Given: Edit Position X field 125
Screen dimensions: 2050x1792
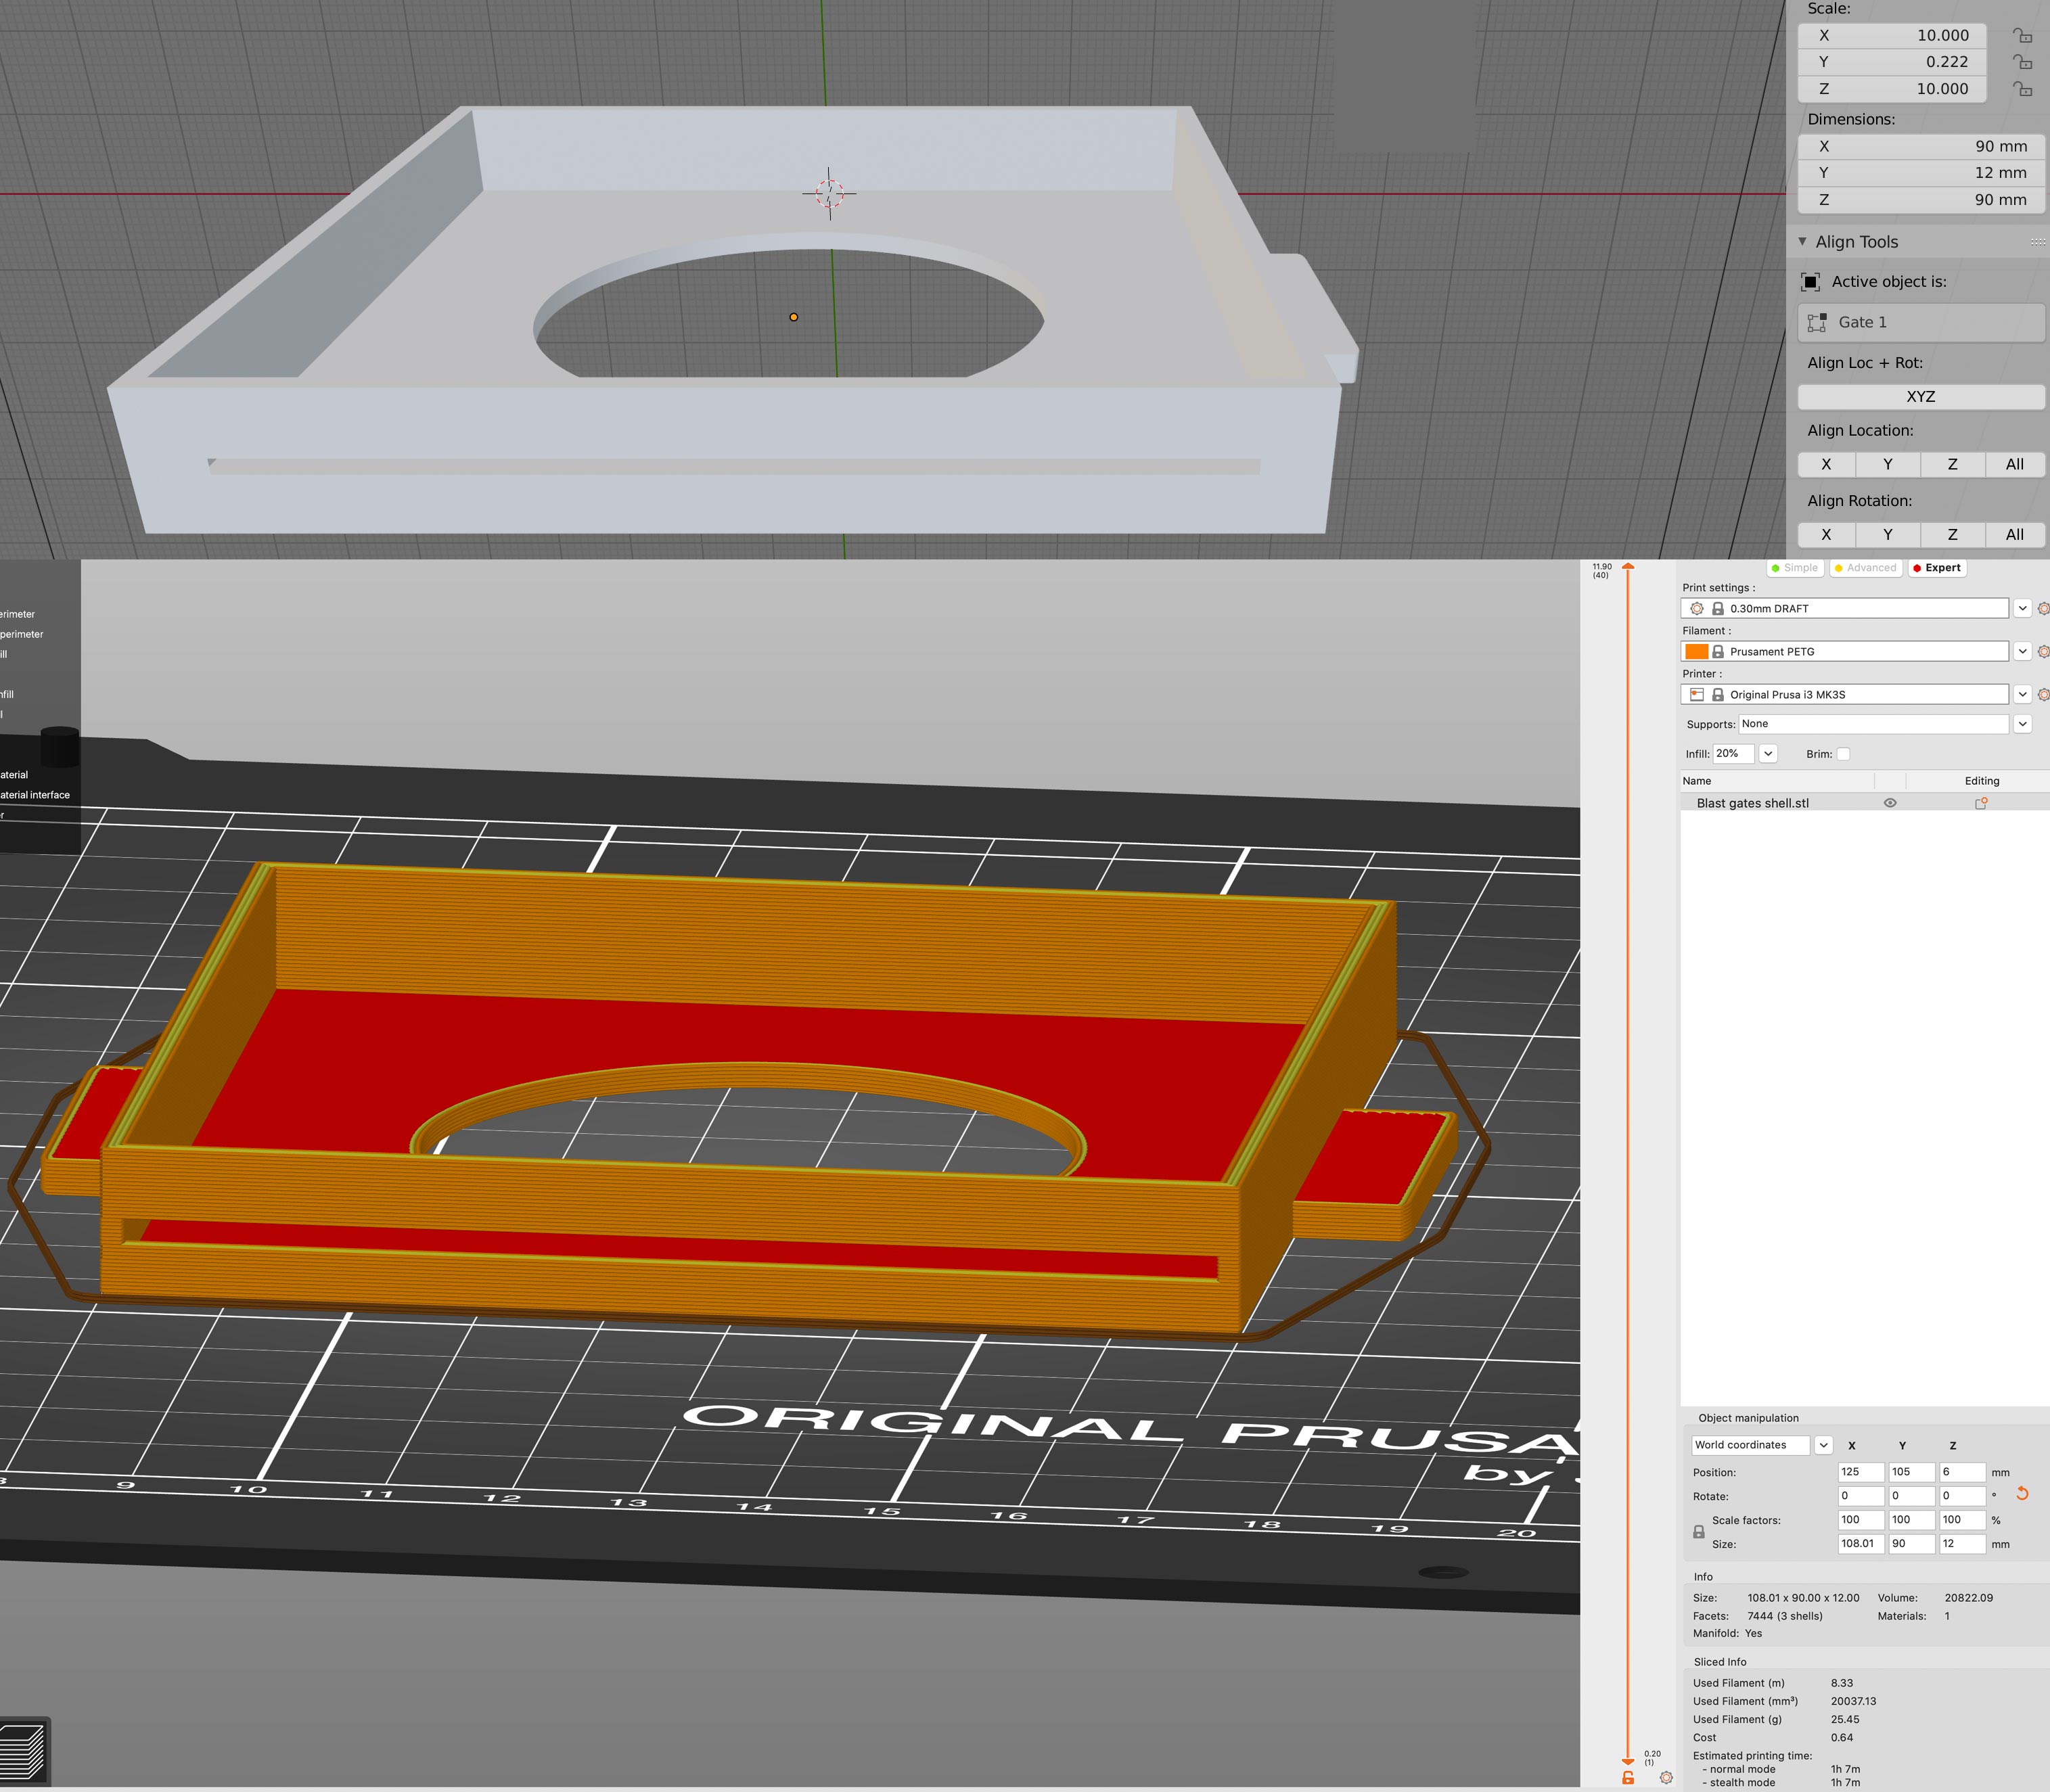Looking at the screenshot, I should point(1861,1472).
